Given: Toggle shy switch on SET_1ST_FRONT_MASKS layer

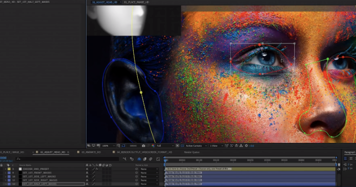Looking at the screenshot, I should tap(87, 173).
